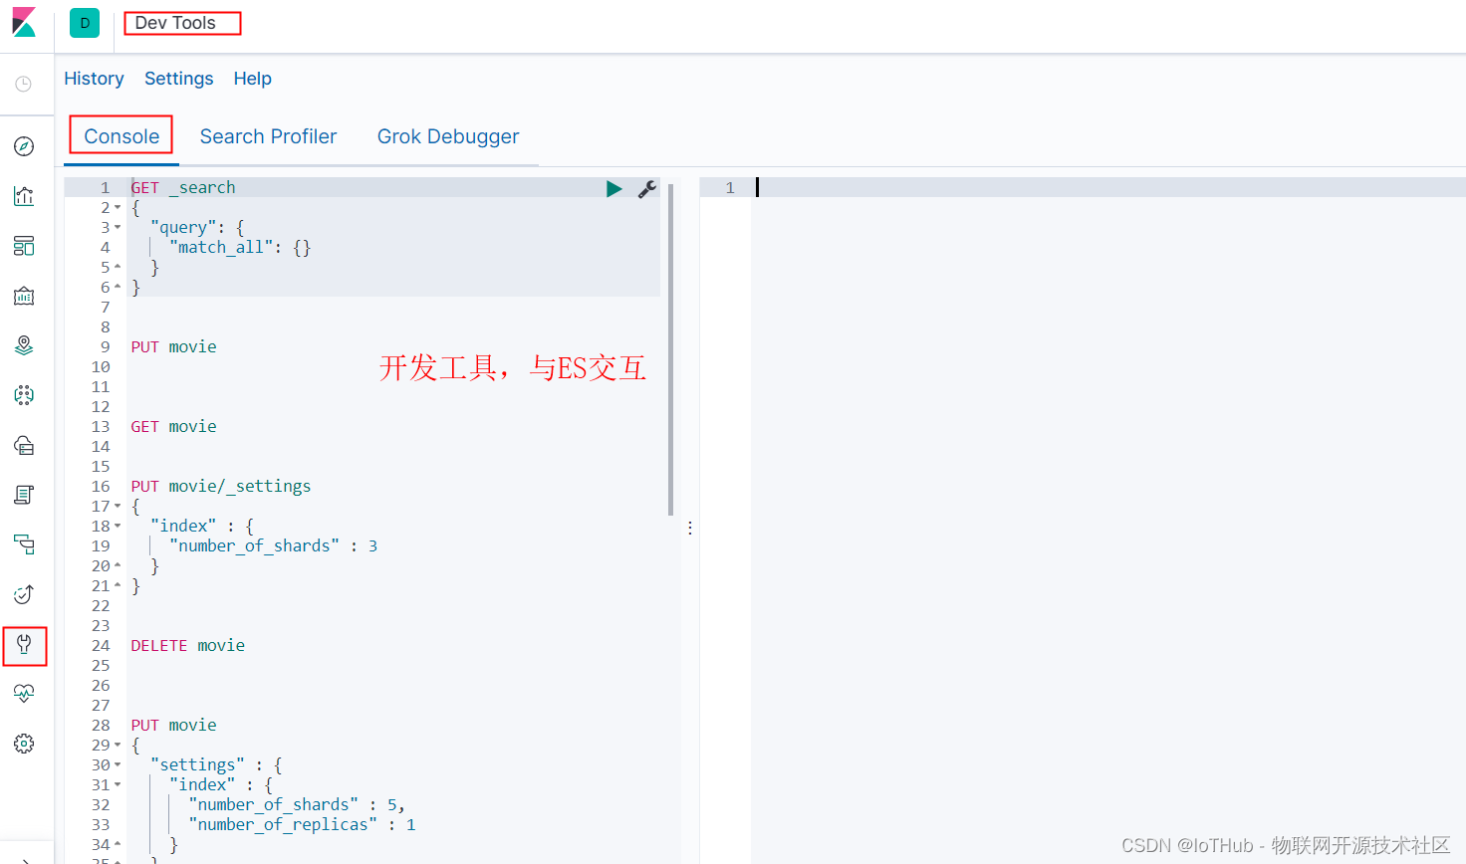Toggle fold marker at line 5
This screenshot has height=864, width=1466.
click(118, 268)
